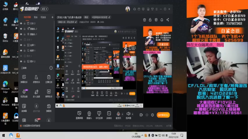The image size is (248, 139).
Task: Open the #选择适合你的标签 tag selector
Action: pos(101,17)
